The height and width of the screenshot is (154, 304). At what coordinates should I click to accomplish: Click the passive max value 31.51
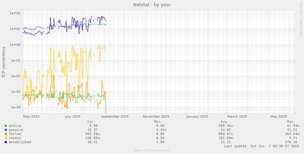click(292, 130)
